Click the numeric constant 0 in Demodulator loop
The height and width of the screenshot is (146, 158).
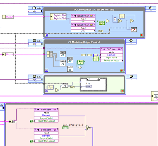point(115,19)
